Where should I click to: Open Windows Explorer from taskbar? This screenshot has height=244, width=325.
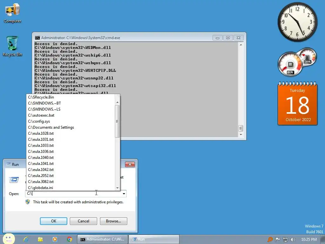point(40,239)
